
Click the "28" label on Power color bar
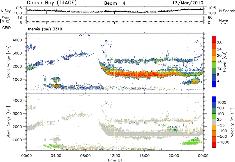(x=219, y=43)
